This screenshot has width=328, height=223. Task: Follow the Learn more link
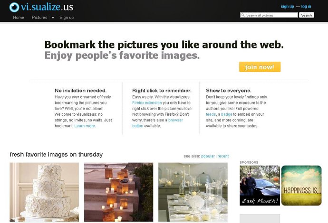pyautogui.click(x=85, y=126)
